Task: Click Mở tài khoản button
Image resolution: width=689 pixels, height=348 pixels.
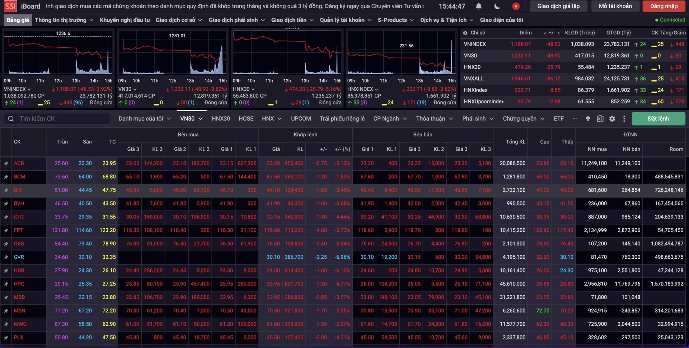Action: tap(615, 6)
